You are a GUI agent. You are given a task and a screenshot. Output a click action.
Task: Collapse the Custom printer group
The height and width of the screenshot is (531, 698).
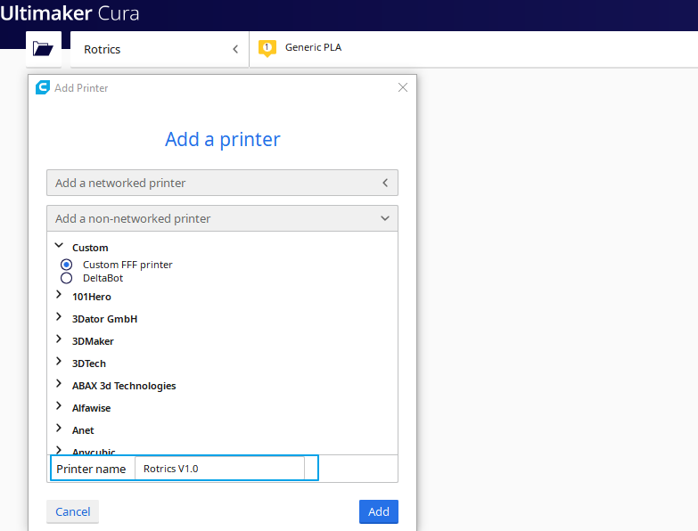click(x=59, y=246)
